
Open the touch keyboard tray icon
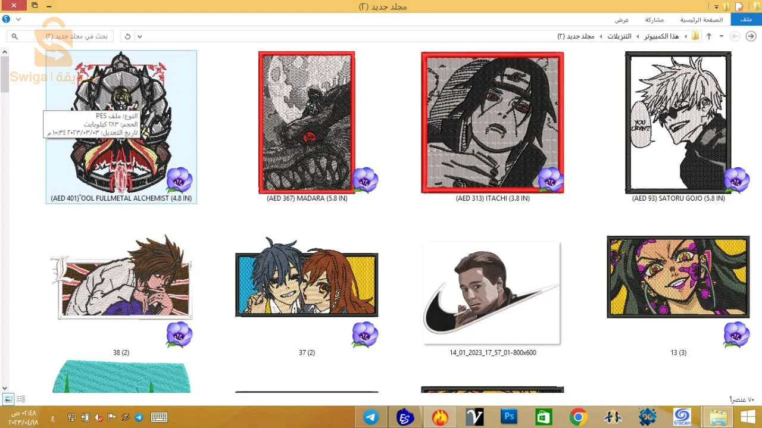[159, 417]
